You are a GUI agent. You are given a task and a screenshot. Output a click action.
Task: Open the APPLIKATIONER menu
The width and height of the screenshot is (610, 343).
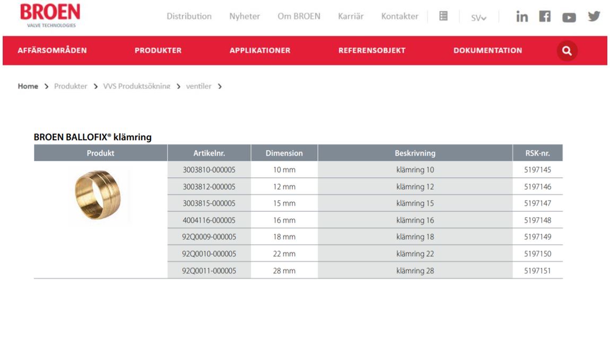point(259,50)
